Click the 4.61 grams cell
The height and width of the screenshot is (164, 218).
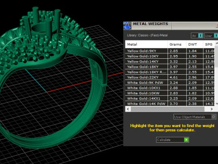(x=177, y=77)
